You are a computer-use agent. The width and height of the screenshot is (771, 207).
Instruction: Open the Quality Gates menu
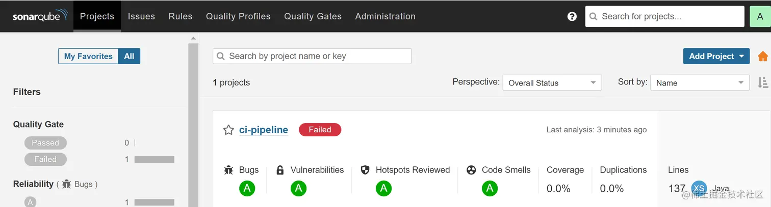tap(313, 16)
